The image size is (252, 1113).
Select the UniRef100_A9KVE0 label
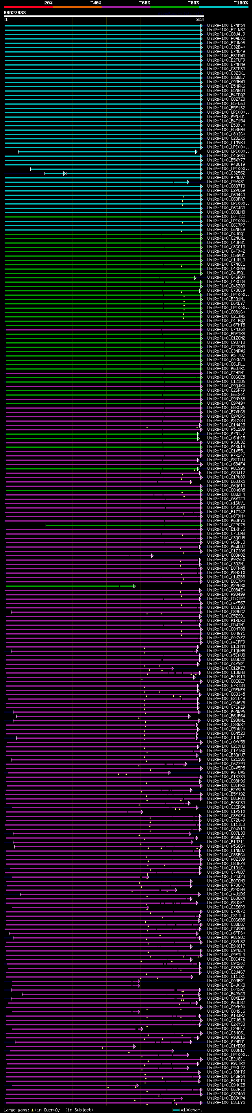point(226,560)
